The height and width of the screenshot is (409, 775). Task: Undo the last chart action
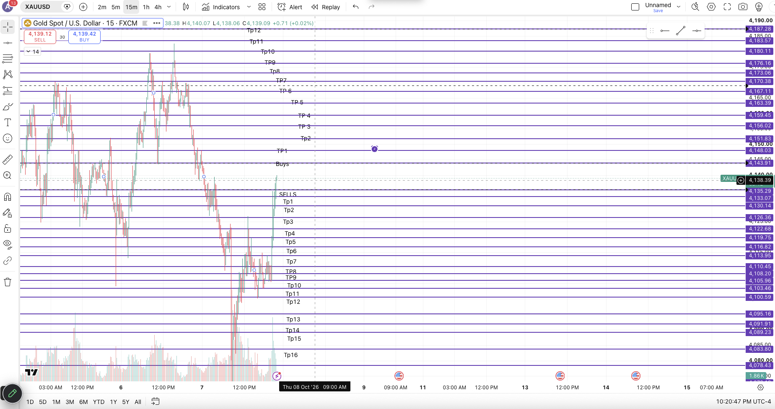coord(356,7)
